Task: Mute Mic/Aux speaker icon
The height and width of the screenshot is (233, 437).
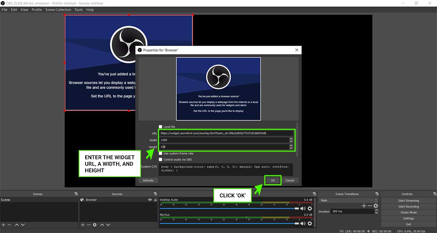Action: tap(303, 224)
